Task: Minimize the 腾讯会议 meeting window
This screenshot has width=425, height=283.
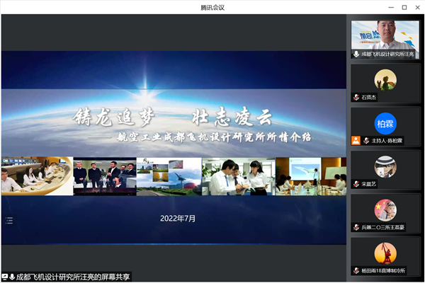Action: pyautogui.click(x=390, y=6)
